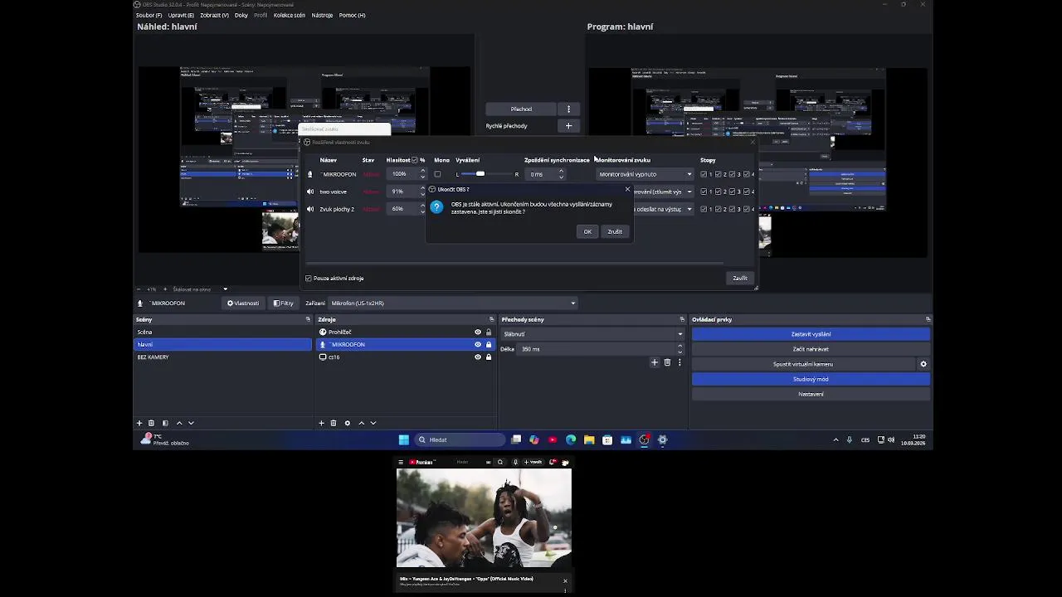Toggle track 1 checkbox for MIKROOFON
Screen dimensions: 1062x597
(x=704, y=174)
